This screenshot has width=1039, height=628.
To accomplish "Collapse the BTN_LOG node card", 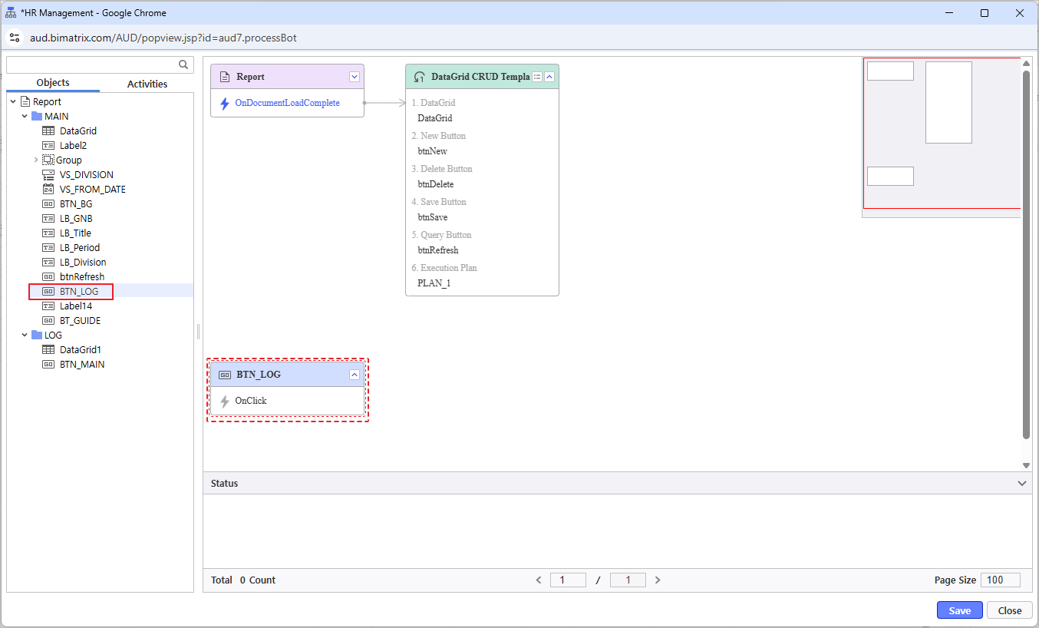I will 355,375.
